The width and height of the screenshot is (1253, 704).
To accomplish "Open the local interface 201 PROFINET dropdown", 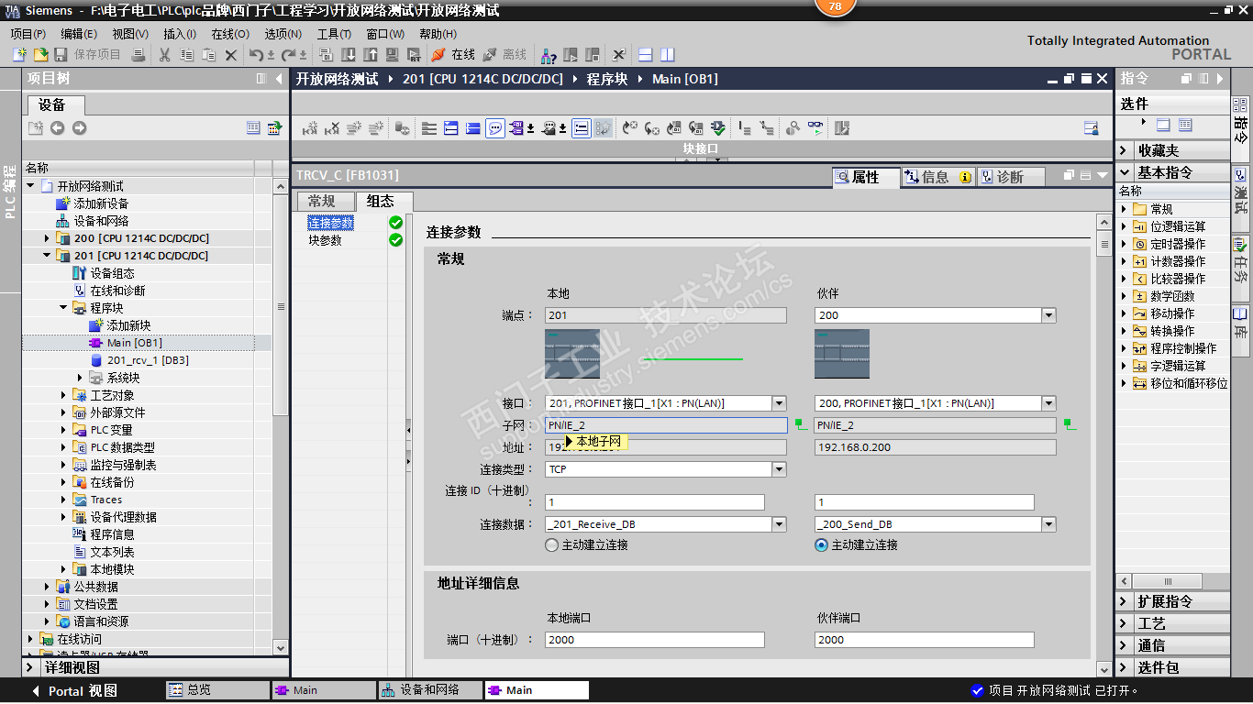I will click(x=779, y=403).
